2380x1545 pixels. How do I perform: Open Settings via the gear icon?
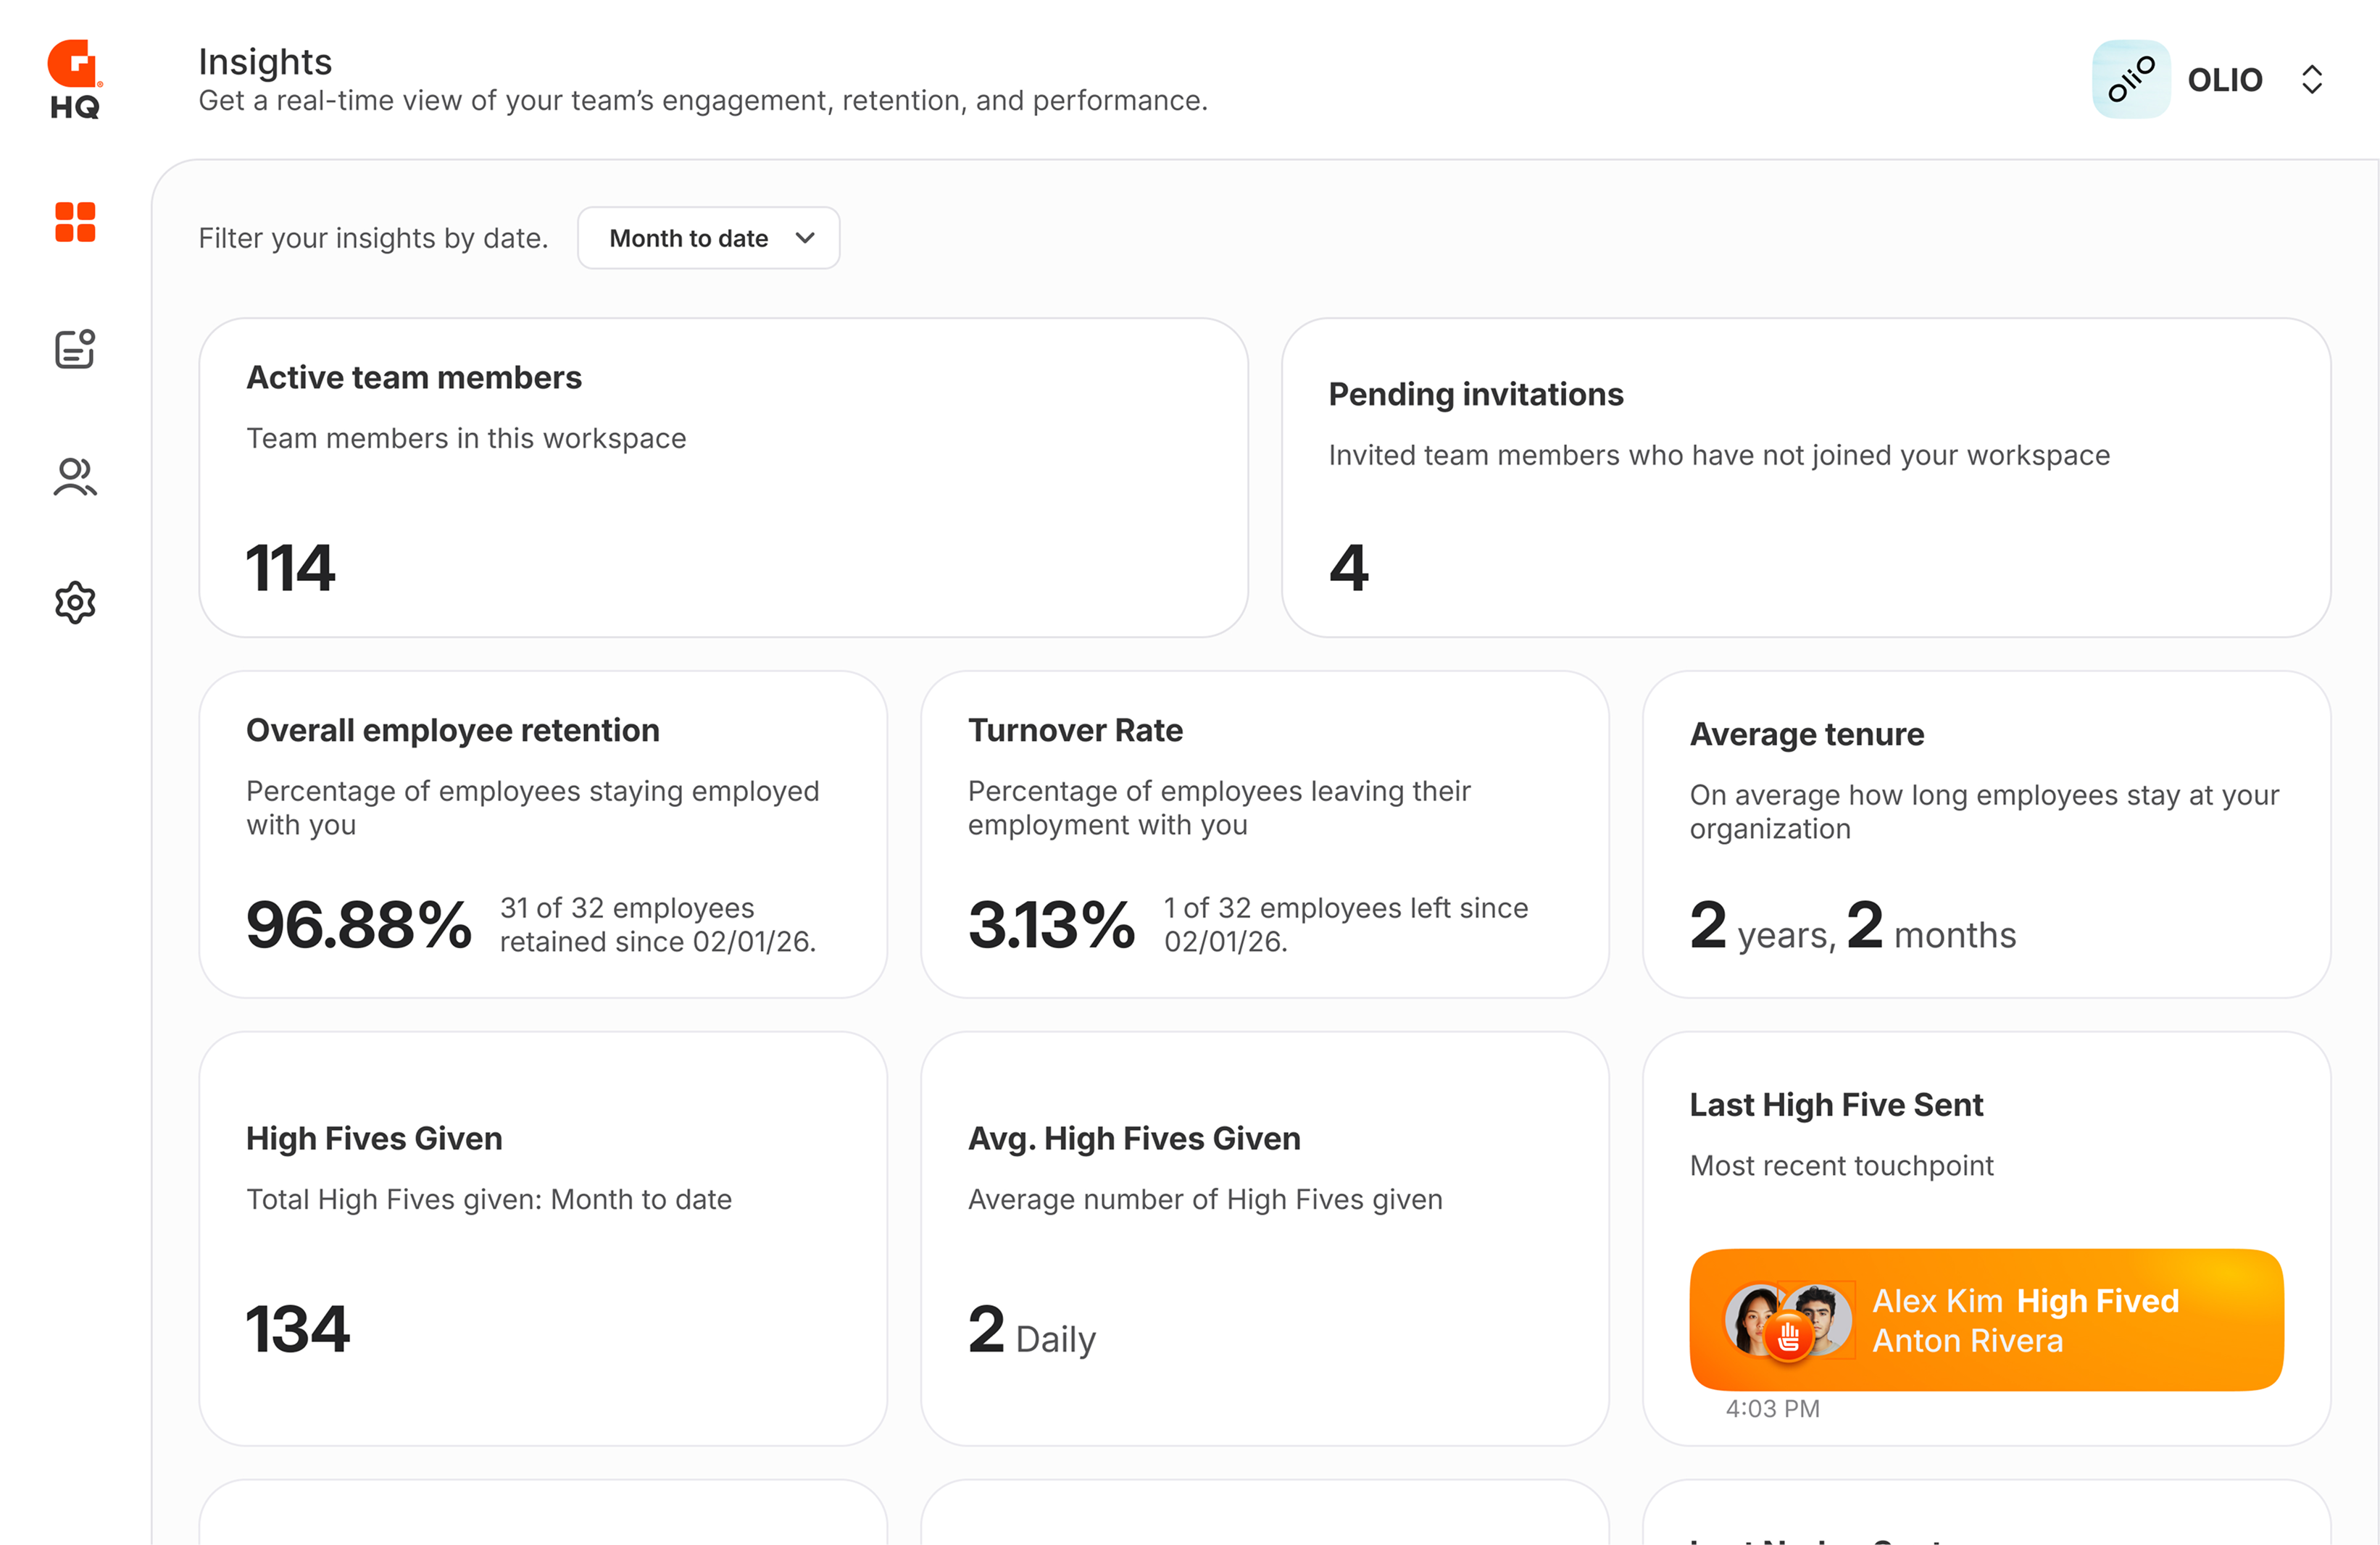[75, 603]
